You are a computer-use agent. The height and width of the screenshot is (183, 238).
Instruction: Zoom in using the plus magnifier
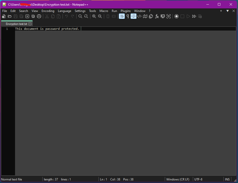point(94,16)
